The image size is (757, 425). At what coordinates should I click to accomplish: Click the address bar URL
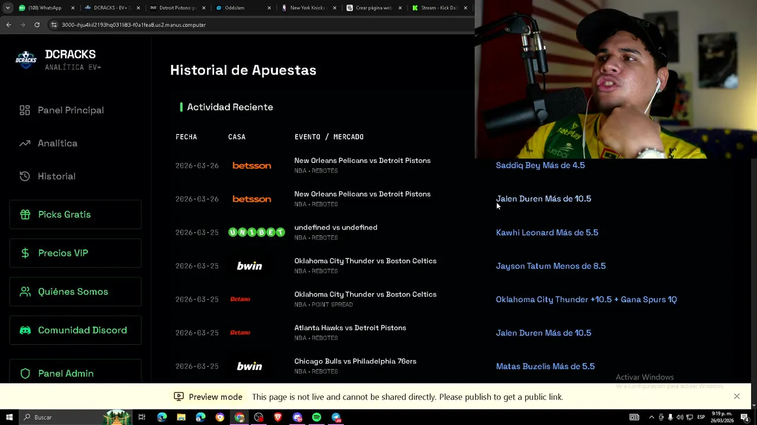pos(134,25)
